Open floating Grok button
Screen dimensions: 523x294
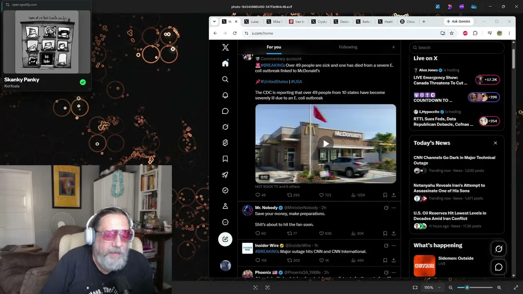tap(499, 249)
